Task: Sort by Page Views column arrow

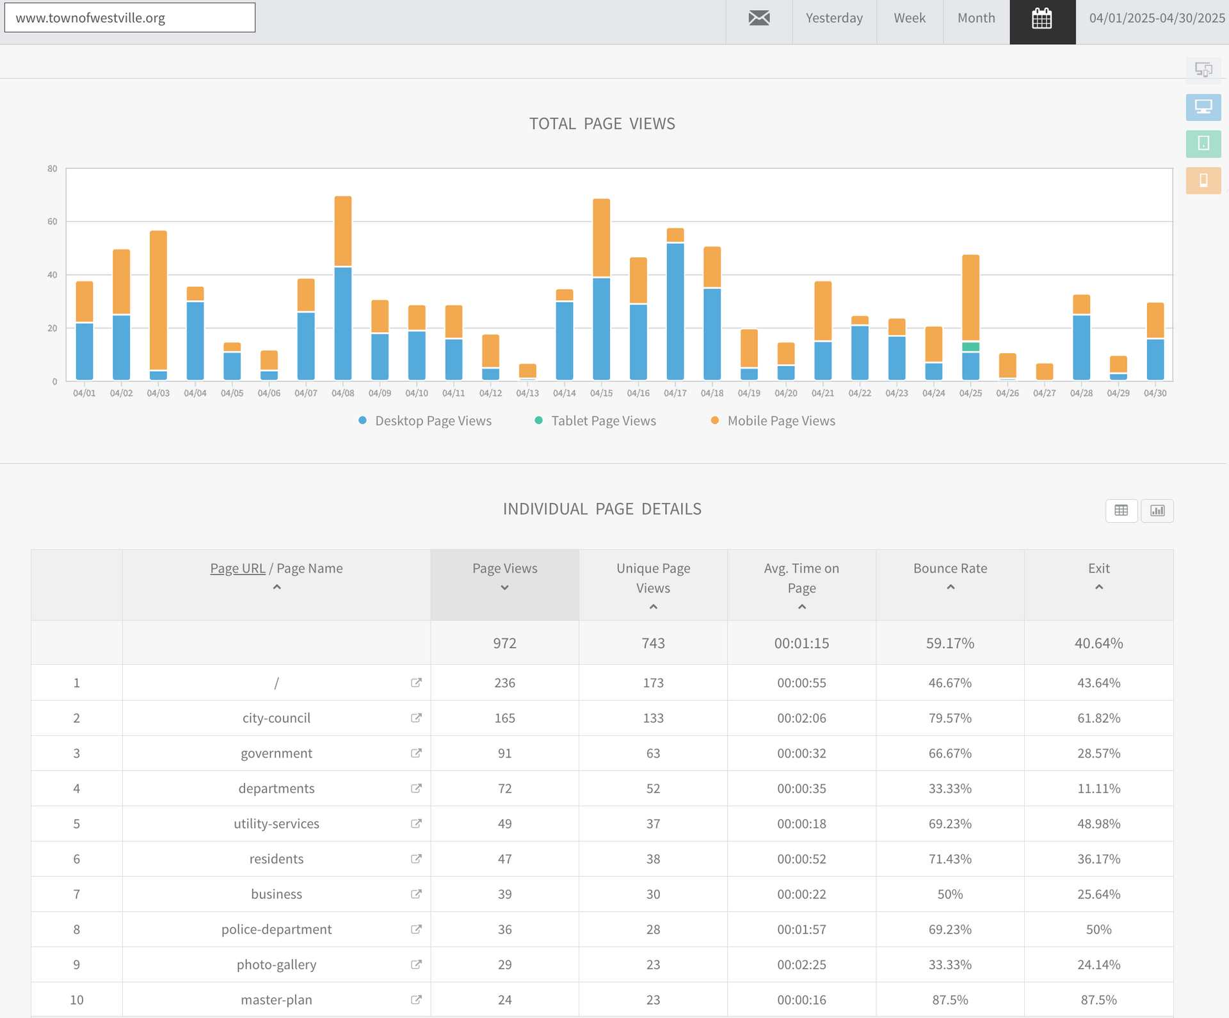Action: tap(504, 588)
